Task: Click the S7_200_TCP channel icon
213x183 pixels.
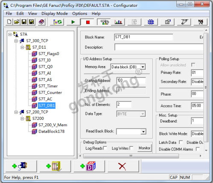Action: pyautogui.click(x=22, y=112)
